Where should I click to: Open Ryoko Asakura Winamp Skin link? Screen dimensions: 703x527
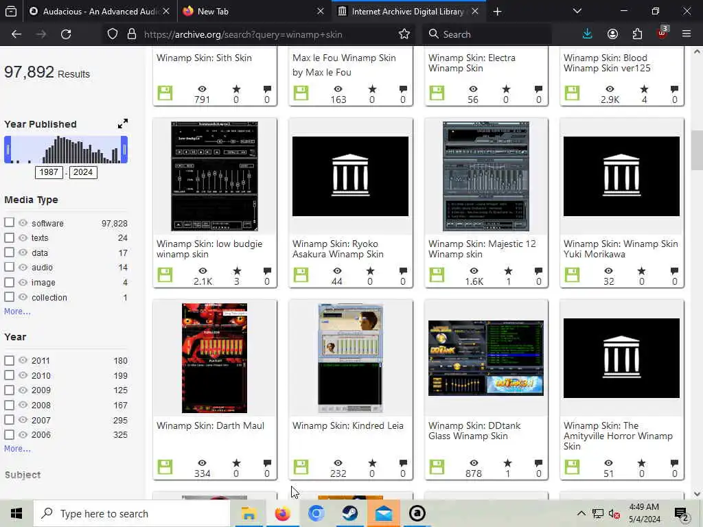point(338,248)
